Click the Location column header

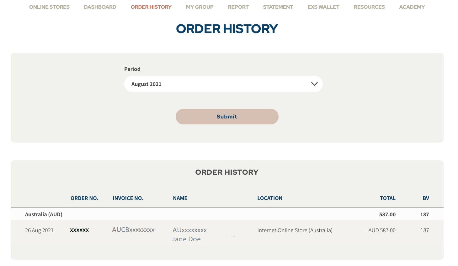(x=270, y=198)
